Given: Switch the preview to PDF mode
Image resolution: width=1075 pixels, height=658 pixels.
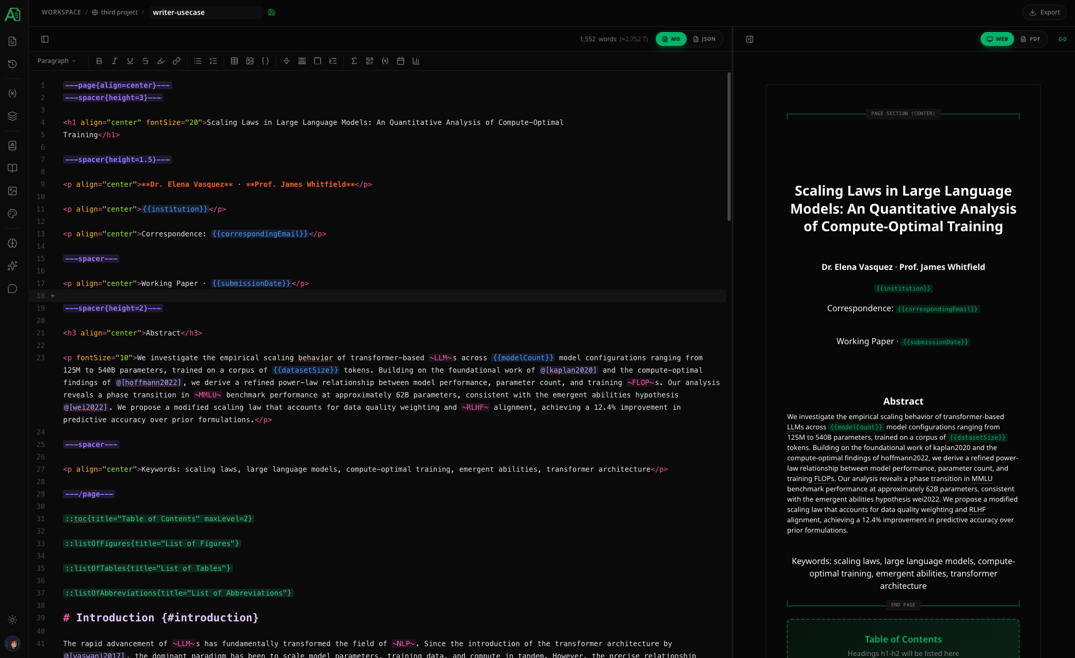Looking at the screenshot, I should click(x=1032, y=39).
